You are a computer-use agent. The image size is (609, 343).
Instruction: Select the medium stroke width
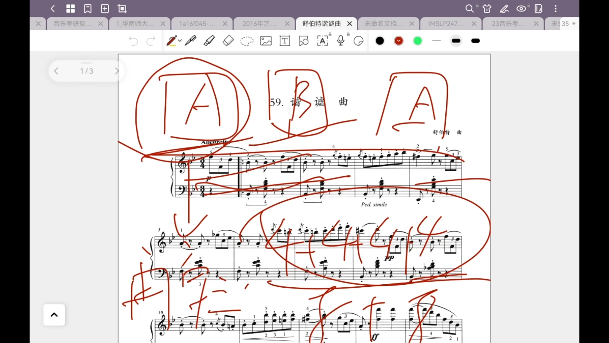[456, 41]
